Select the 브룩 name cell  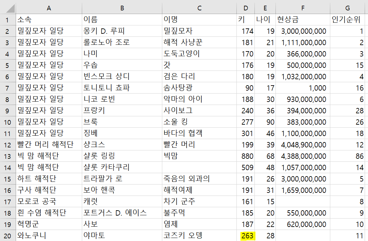(122, 122)
